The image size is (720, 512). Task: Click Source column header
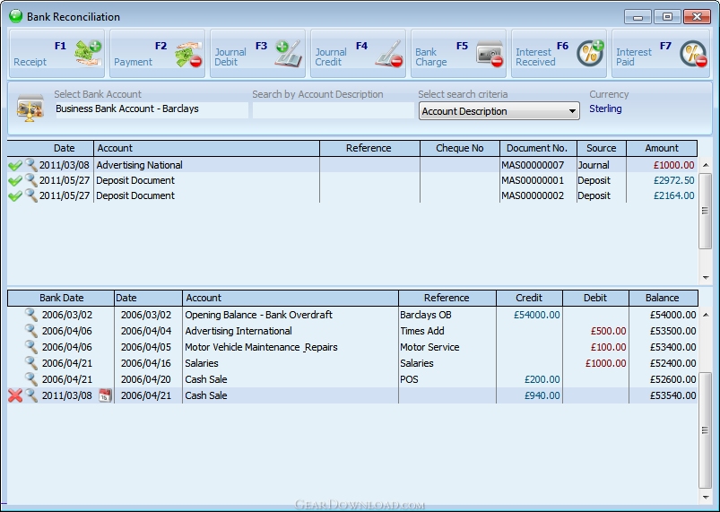pos(602,148)
